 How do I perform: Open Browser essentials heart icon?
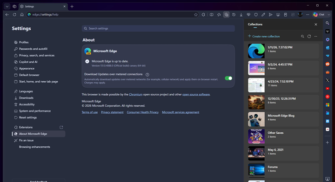(248, 14)
